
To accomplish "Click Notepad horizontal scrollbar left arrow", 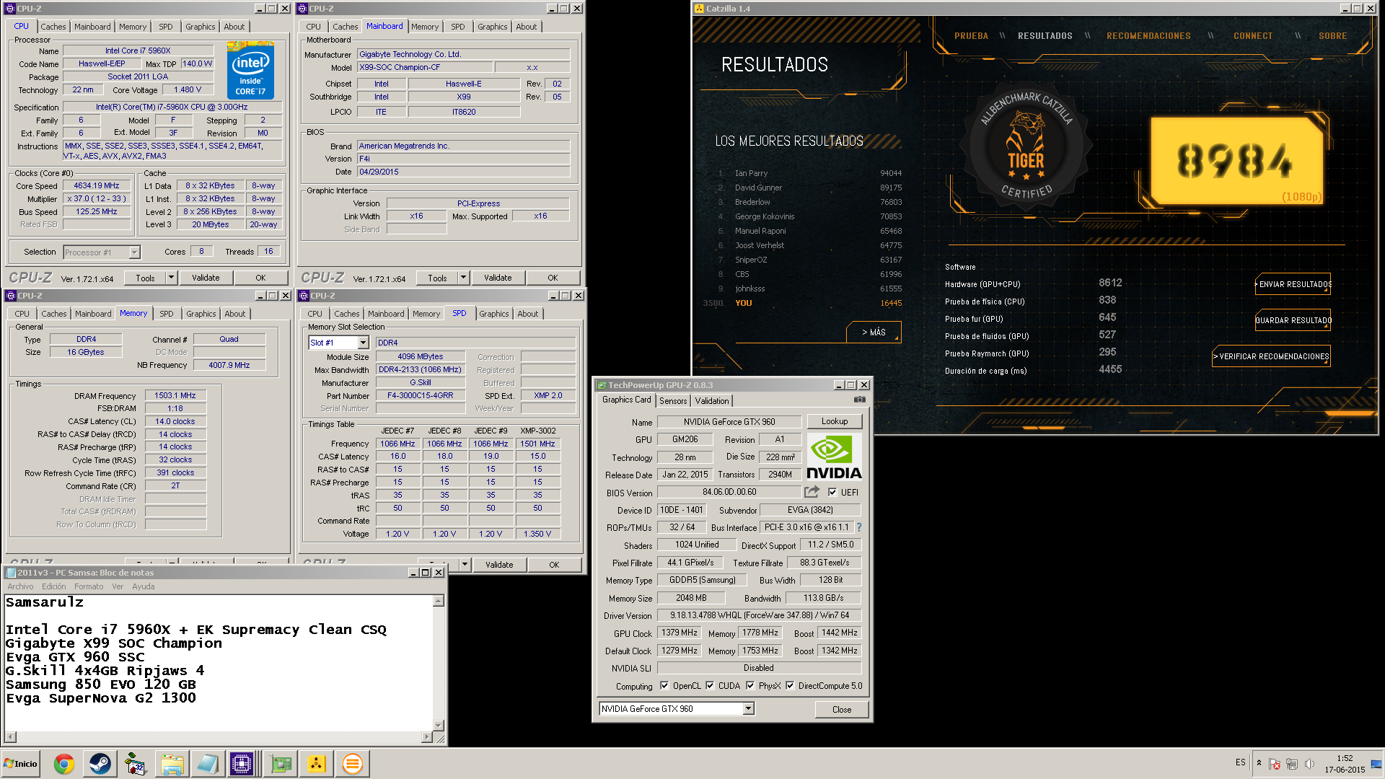I will (9, 737).
